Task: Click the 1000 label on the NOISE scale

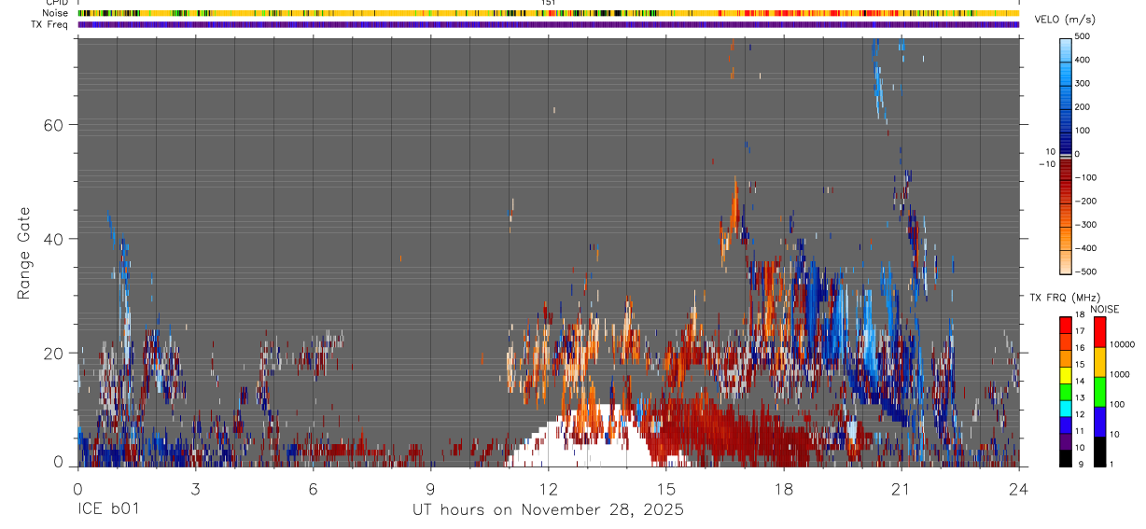Action: (x=1120, y=374)
